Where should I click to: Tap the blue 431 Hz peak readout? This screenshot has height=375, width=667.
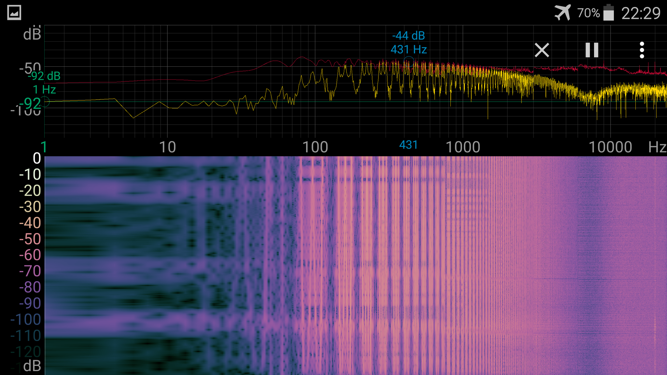click(408, 49)
